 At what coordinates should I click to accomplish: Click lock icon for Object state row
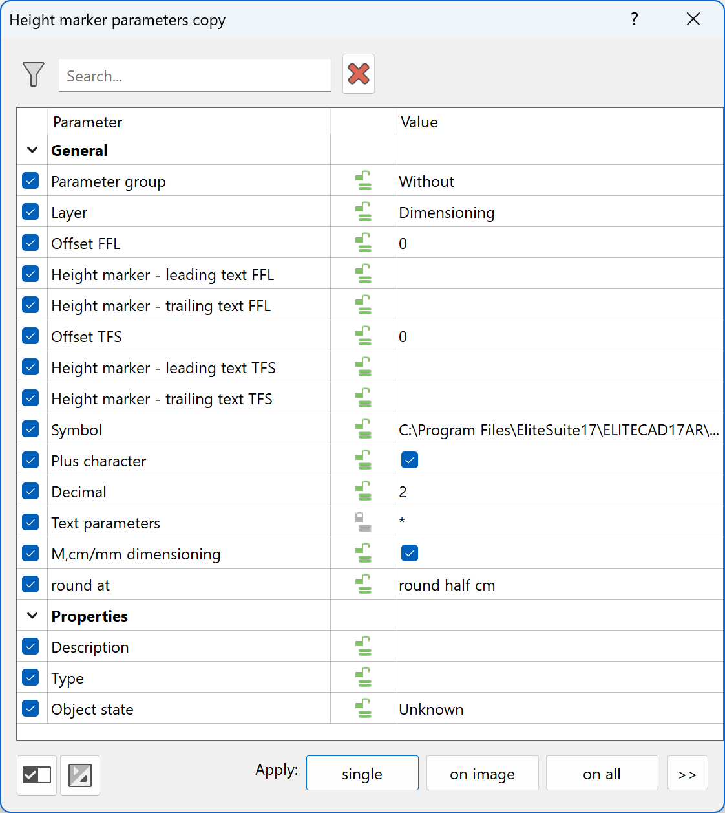(364, 709)
